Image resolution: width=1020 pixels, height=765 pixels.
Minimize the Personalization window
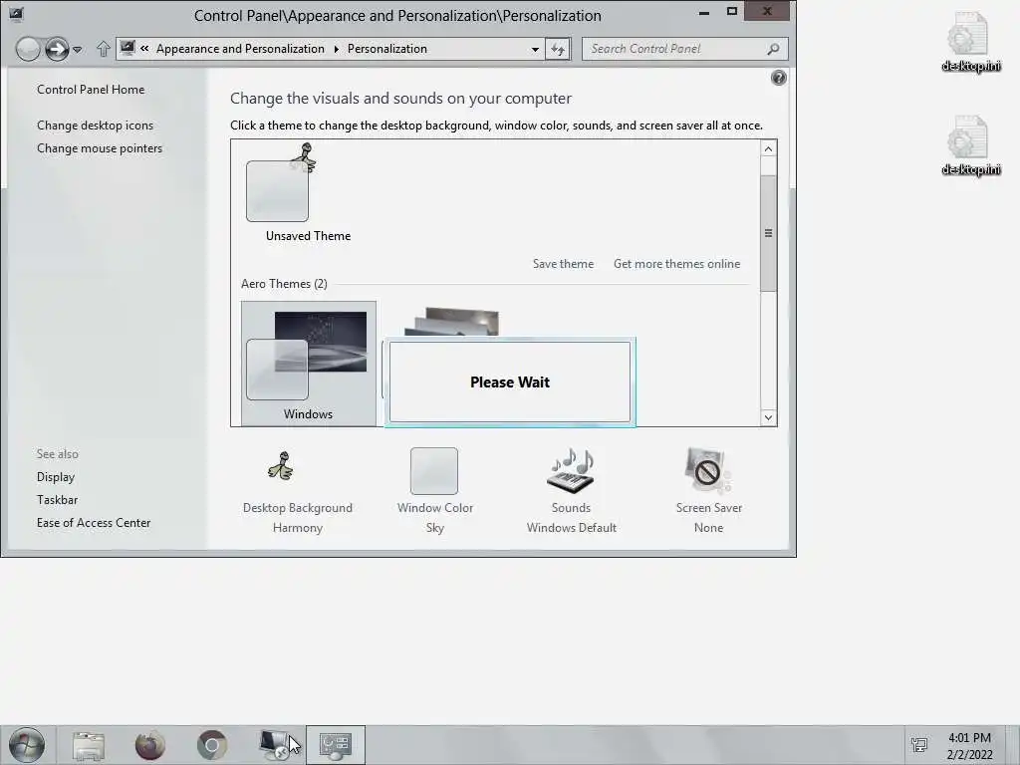[704, 12]
